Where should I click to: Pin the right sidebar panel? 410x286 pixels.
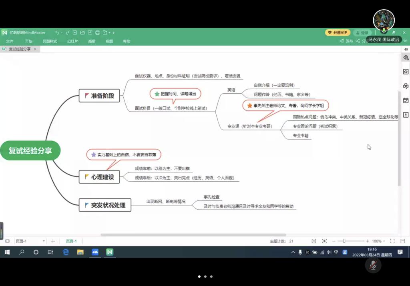point(406,49)
